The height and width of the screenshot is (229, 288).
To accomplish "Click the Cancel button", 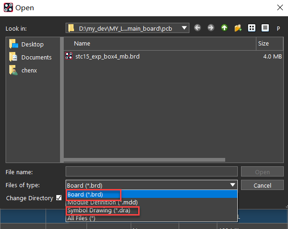I will 262,185.
